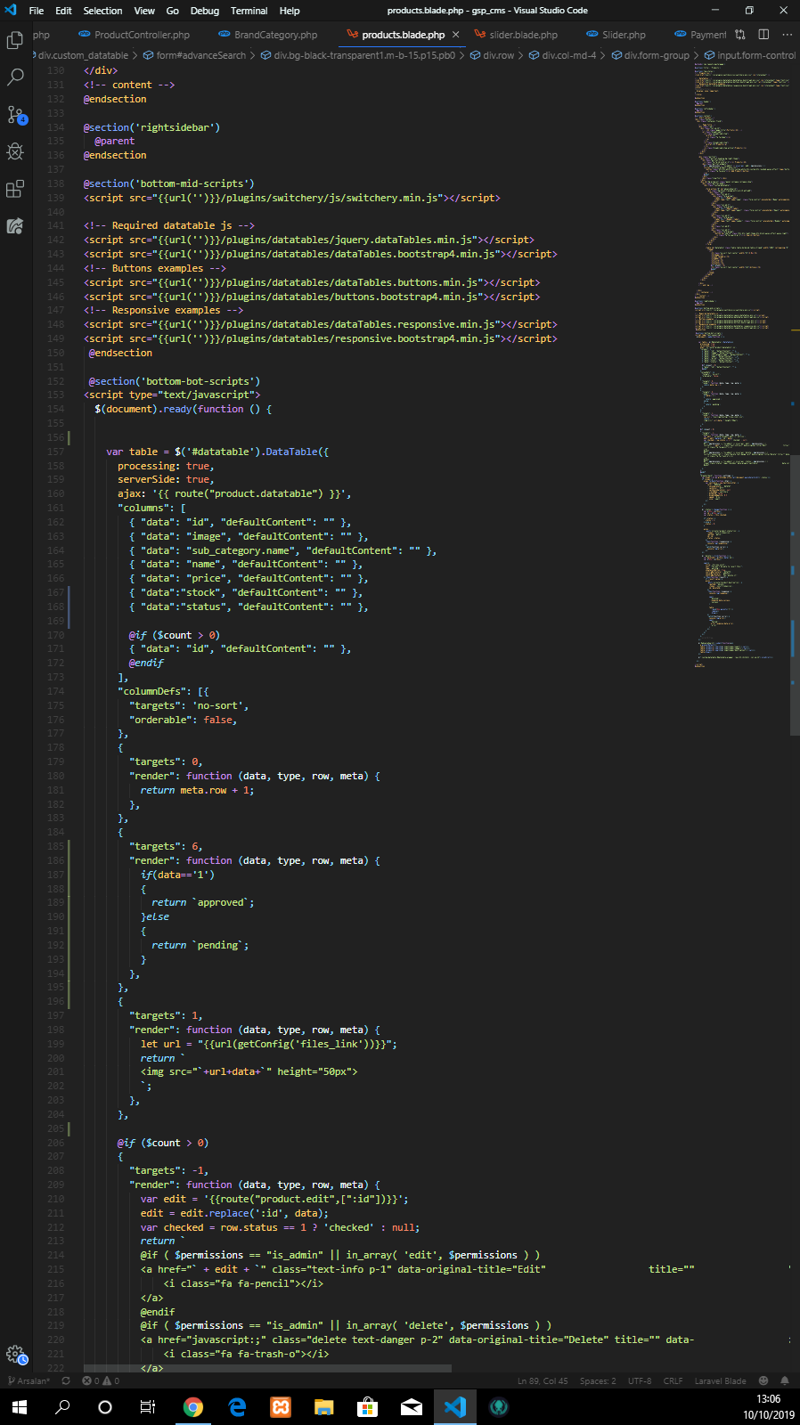Close the products.blade.php tab
This screenshot has width=800, height=1425.
tap(456, 35)
